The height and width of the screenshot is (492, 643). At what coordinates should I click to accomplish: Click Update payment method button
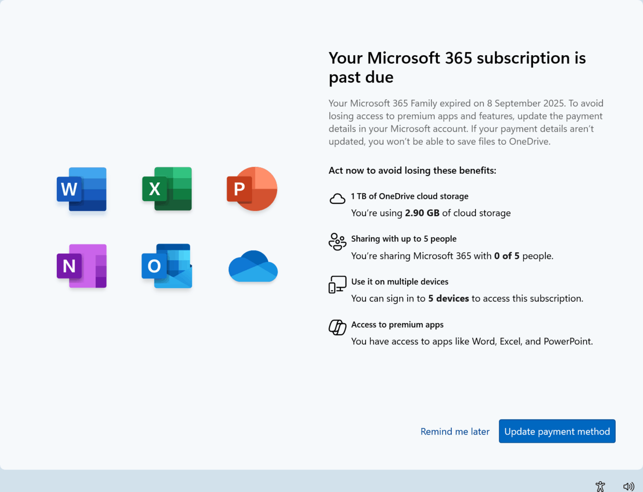tap(557, 431)
